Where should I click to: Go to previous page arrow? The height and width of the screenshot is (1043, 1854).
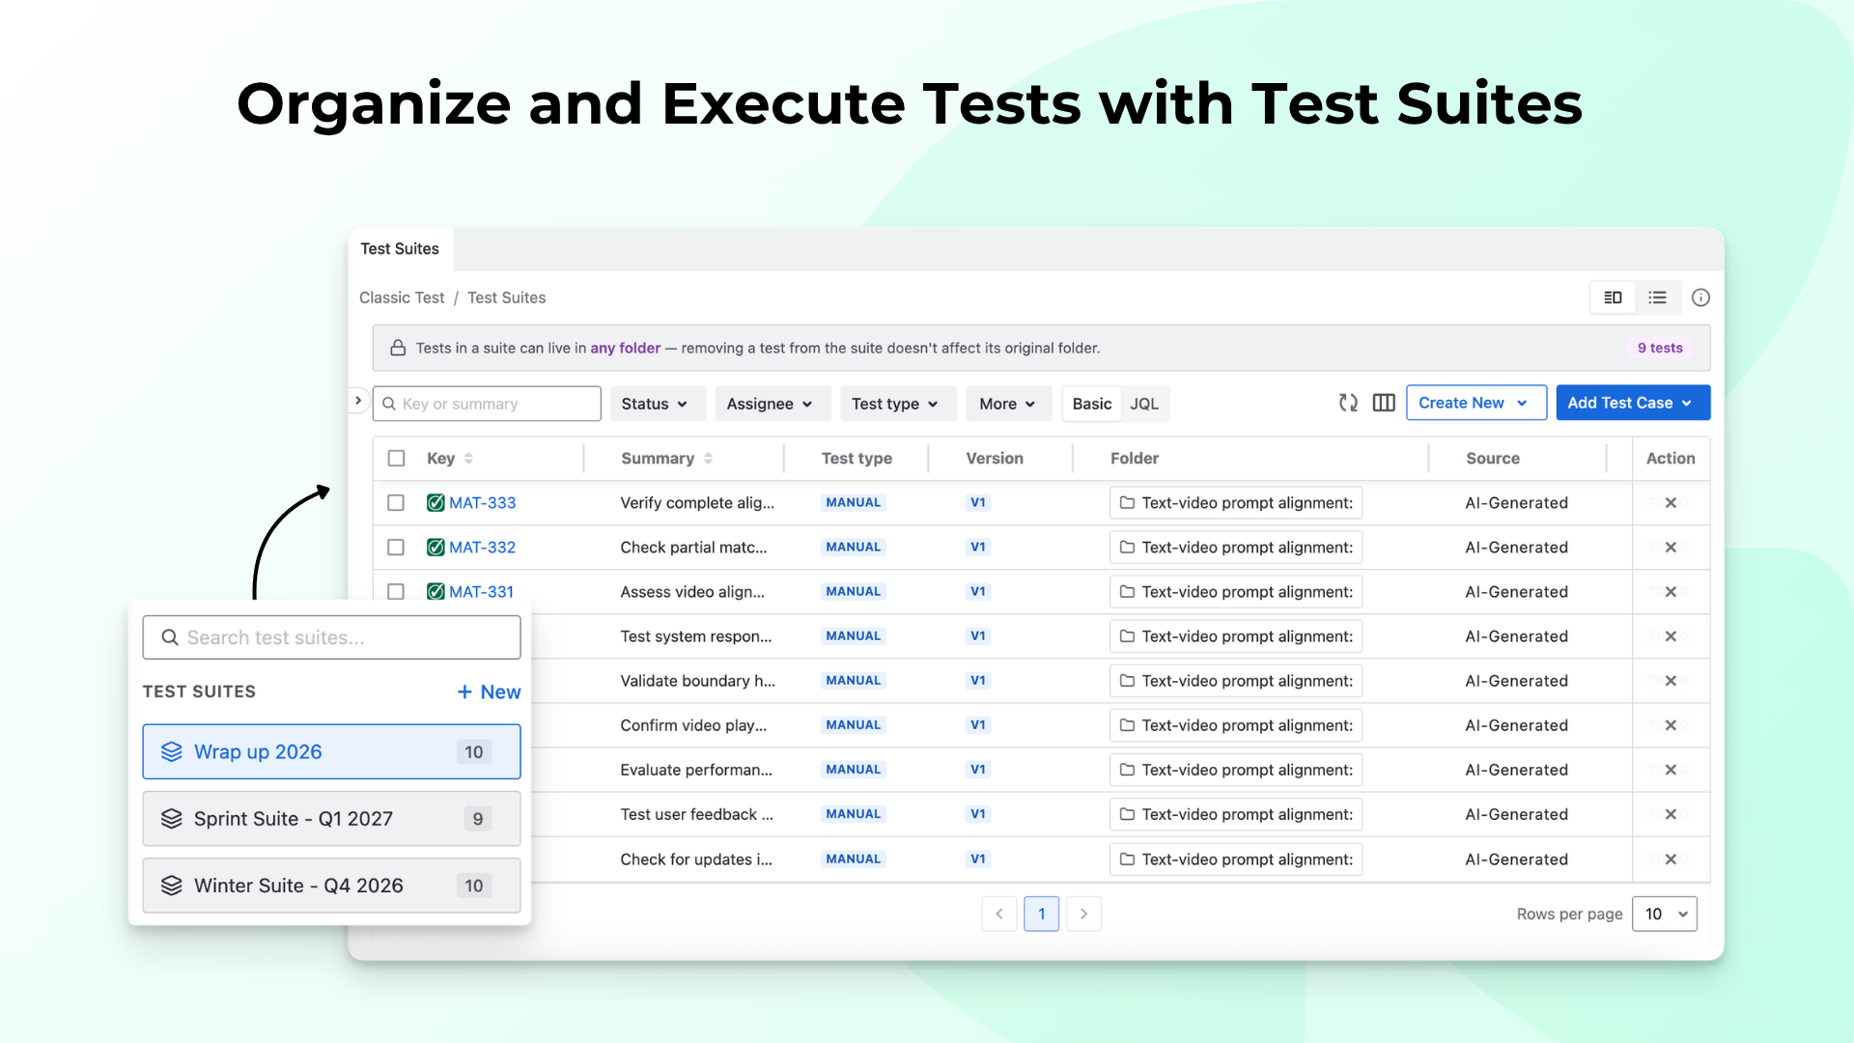pyautogui.click(x=999, y=914)
